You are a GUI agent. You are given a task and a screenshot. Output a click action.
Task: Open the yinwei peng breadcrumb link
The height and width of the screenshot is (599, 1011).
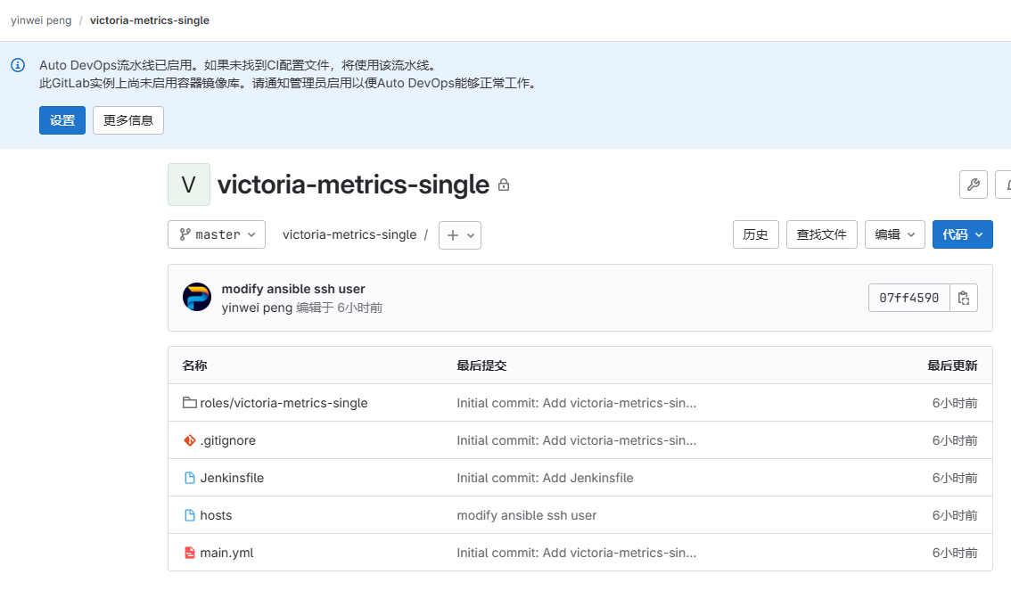[40, 20]
